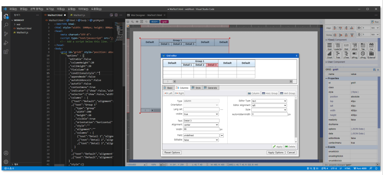The height and width of the screenshot is (175, 383).
Task: Select the Tree component icon
Action: [x=338, y=54]
